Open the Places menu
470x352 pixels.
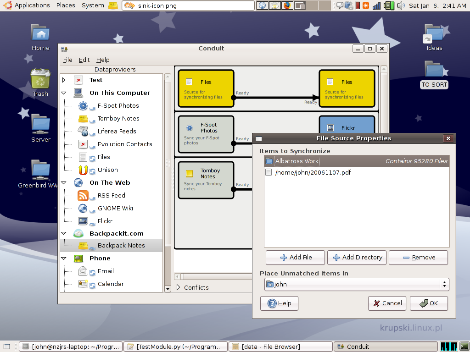pos(66,5)
